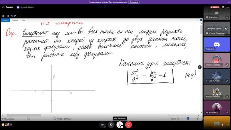
Task: Select the blue Pokladova Discord-logo tile
Action: point(217,44)
